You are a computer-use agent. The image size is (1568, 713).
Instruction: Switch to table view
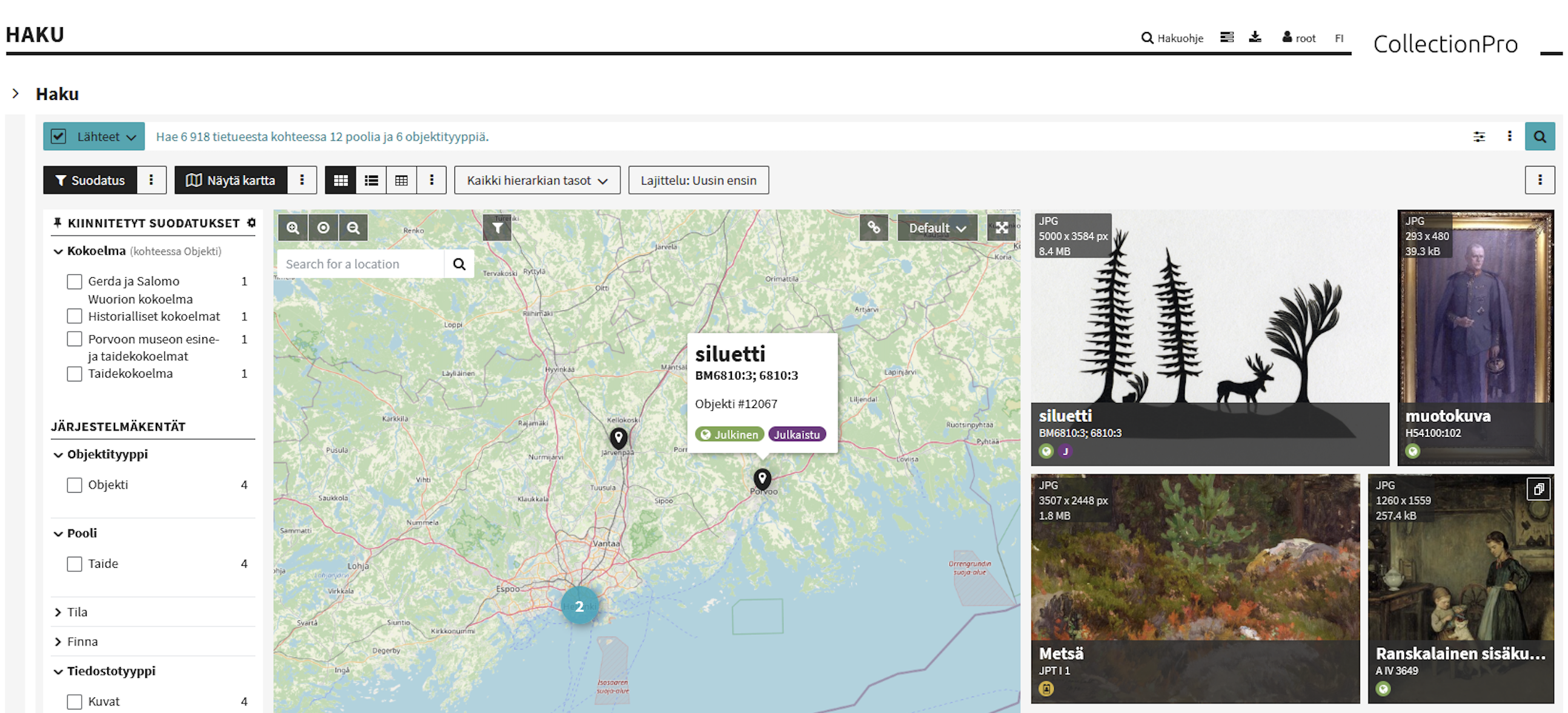402,180
